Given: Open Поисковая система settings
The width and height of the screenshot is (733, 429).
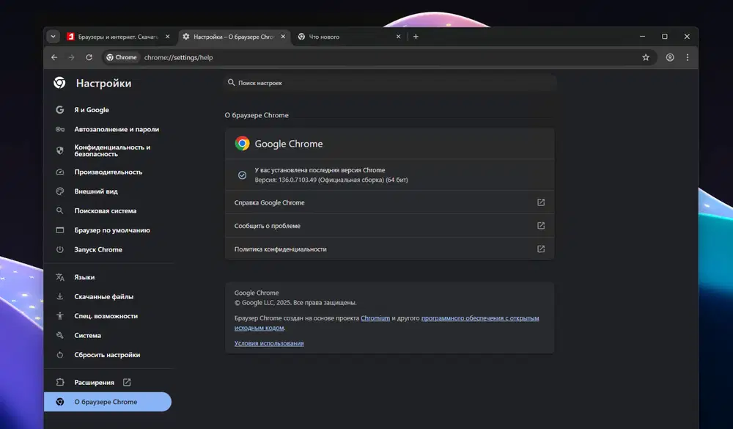Looking at the screenshot, I should (105, 210).
